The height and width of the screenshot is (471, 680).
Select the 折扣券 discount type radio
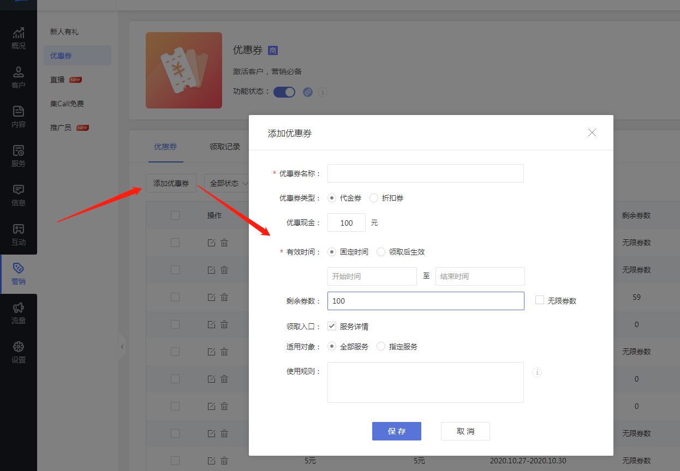374,198
